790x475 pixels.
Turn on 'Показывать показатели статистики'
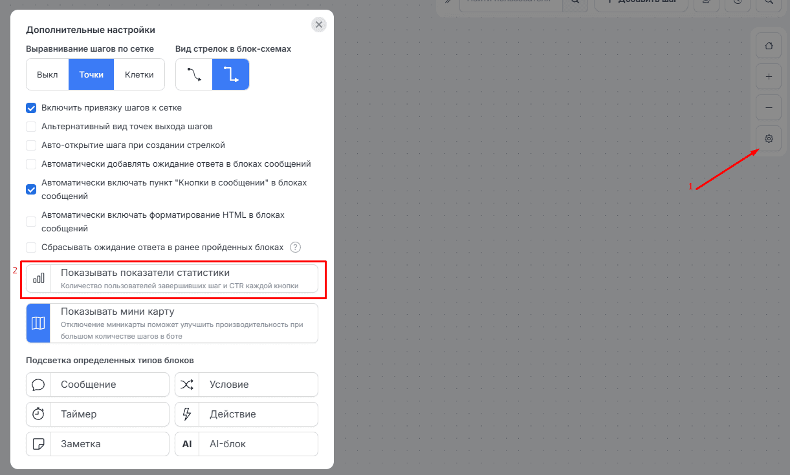pyautogui.click(x=172, y=279)
